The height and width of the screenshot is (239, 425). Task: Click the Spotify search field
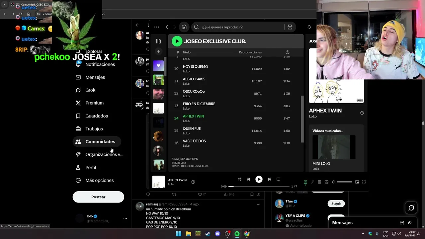coord(237,27)
